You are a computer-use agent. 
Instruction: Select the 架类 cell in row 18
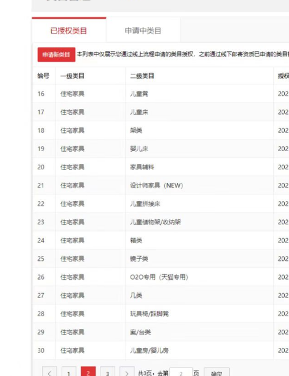136,130
